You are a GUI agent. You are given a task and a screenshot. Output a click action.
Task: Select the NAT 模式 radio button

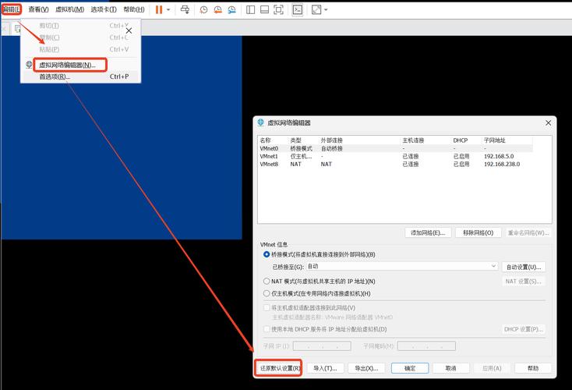[x=267, y=281]
